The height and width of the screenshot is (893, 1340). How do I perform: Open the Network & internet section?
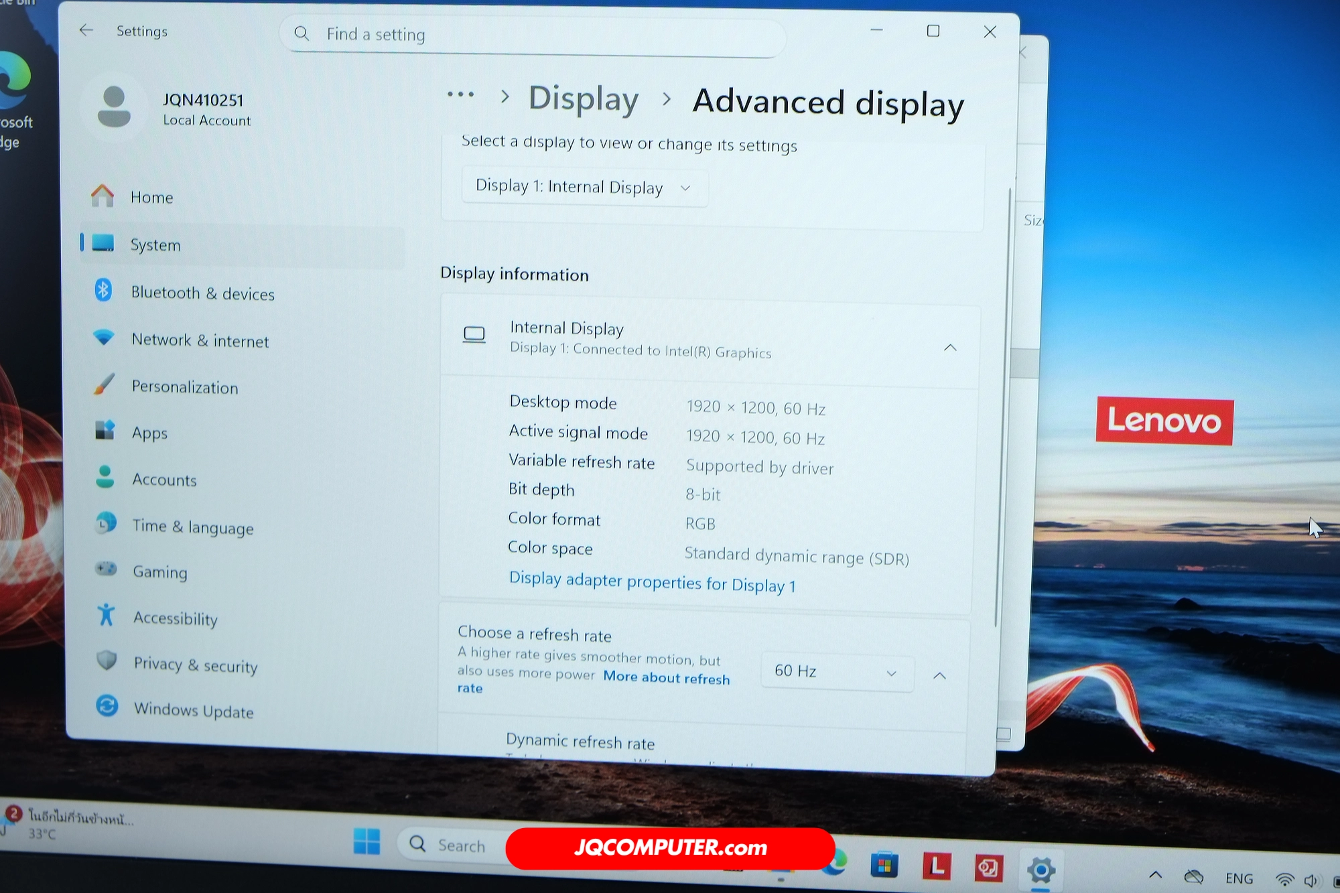pos(200,340)
